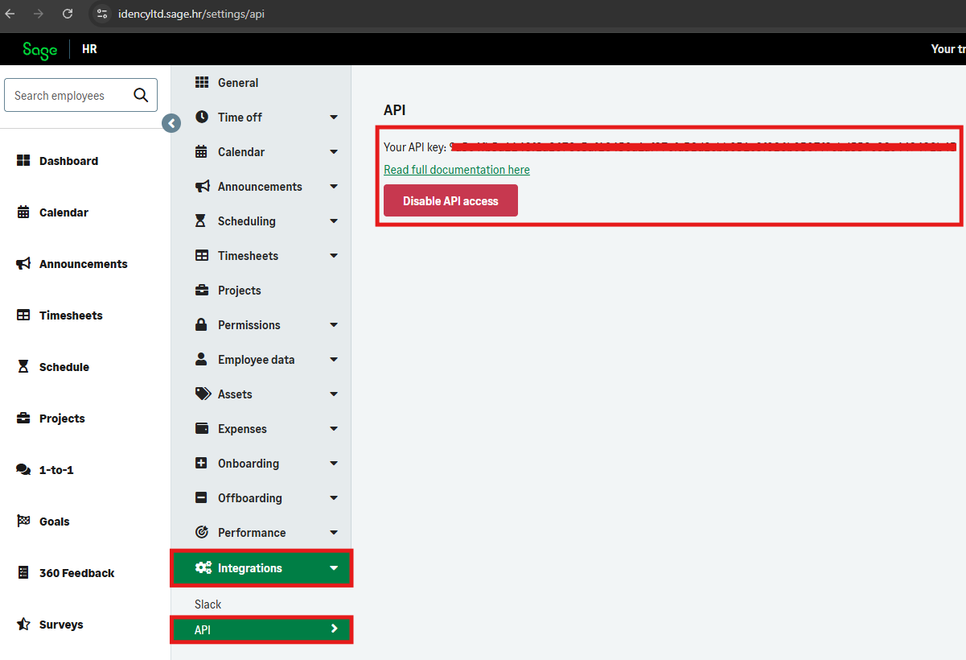
Task: Click the Permissions lock icon
Action: click(x=202, y=324)
